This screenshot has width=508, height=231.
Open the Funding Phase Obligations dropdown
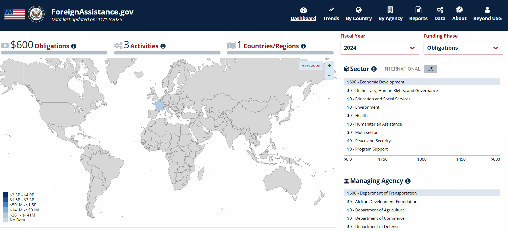tap(463, 48)
